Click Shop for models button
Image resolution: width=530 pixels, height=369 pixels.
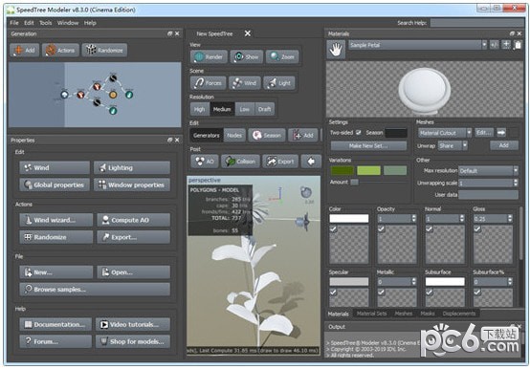click(x=132, y=341)
